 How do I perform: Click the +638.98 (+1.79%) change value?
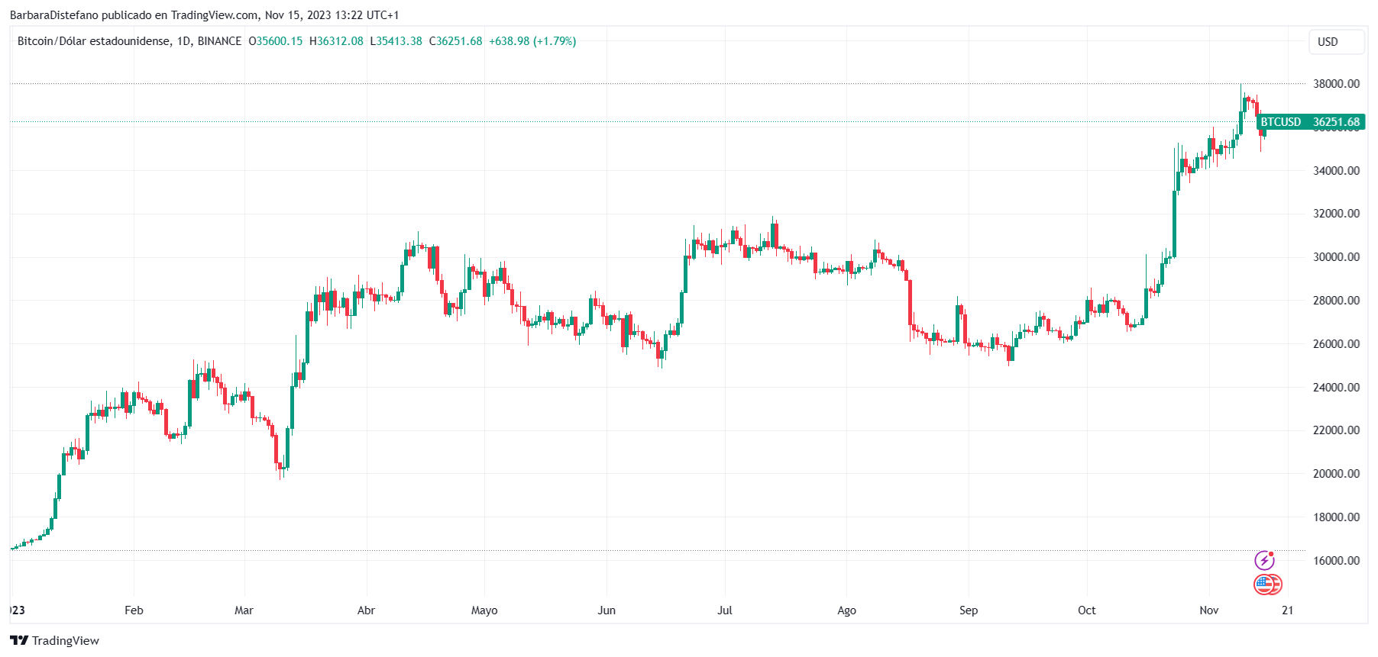tap(532, 41)
